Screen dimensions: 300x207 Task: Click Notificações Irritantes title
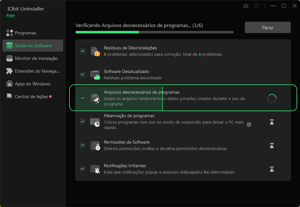click(125, 166)
